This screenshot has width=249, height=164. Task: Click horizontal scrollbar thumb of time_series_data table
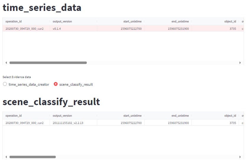(x=48, y=63)
